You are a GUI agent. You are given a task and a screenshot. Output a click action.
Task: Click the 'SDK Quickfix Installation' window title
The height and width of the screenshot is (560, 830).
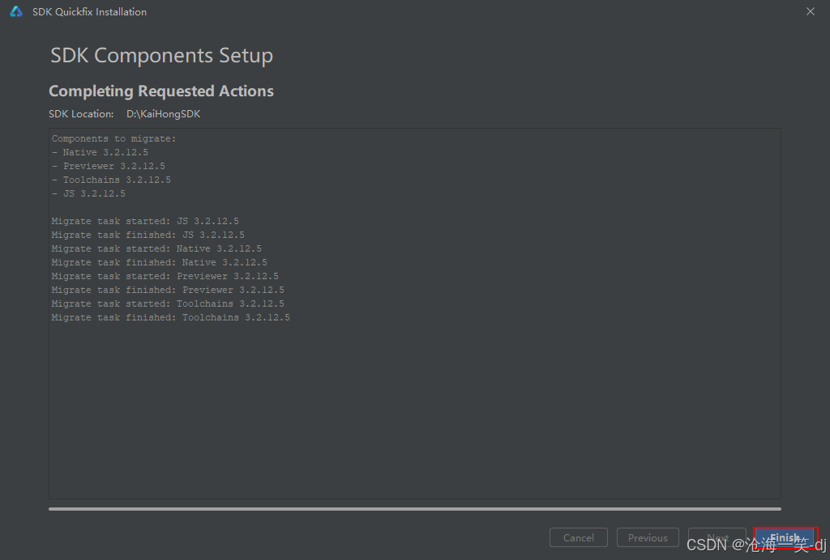pos(89,11)
